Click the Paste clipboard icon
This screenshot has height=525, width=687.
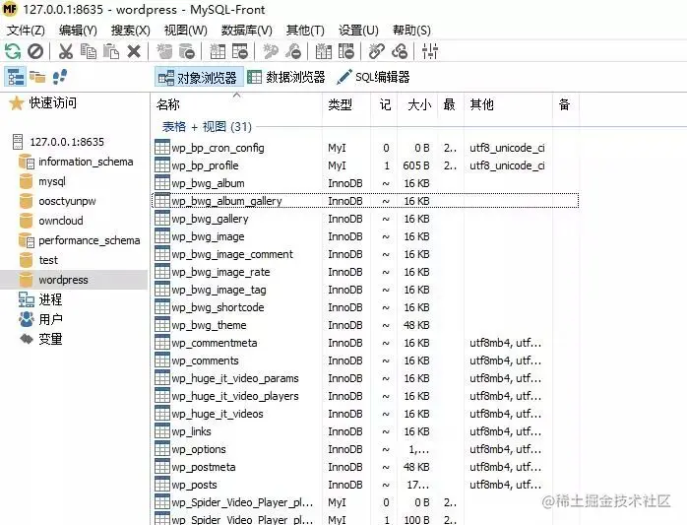111,51
